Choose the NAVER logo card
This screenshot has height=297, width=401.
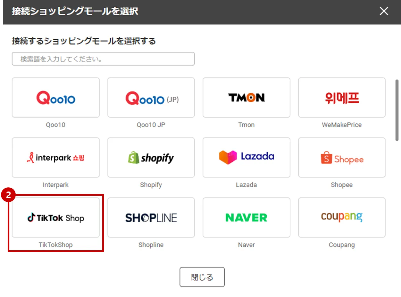(x=246, y=217)
